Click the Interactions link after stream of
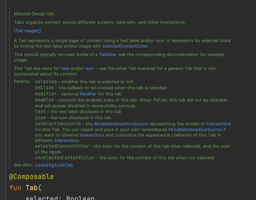 pyautogui.click(x=219, y=124)
